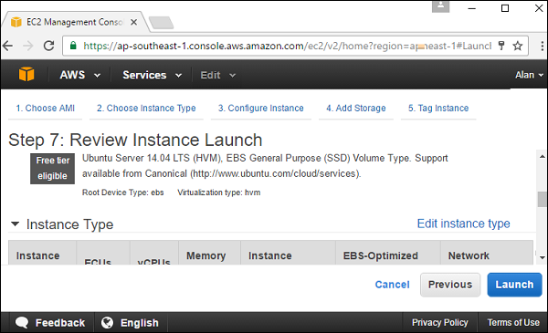Go to step 4. Add Storage
This screenshot has width=548, height=333.
[x=356, y=109]
